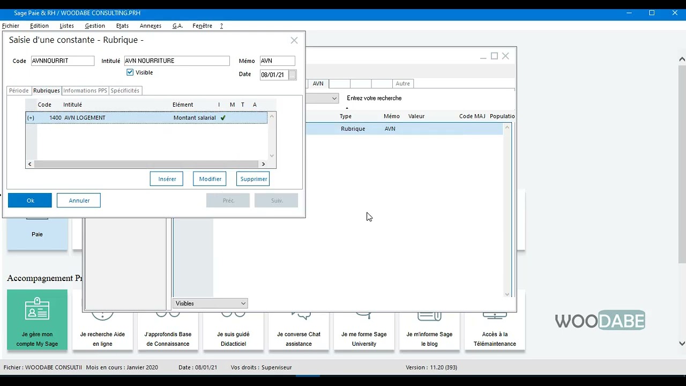Open the G.A. menu
Screen dimensions: 686x386
177,26
